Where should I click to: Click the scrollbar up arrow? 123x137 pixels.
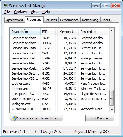[x=112, y=31]
